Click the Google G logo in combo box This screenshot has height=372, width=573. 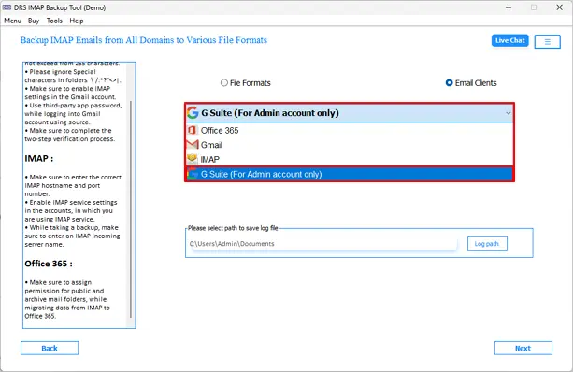193,112
